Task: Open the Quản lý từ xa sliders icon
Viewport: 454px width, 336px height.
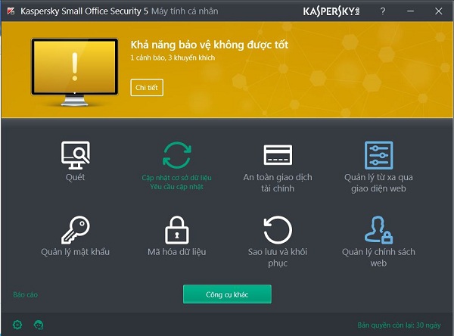Action: click(379, 155)
